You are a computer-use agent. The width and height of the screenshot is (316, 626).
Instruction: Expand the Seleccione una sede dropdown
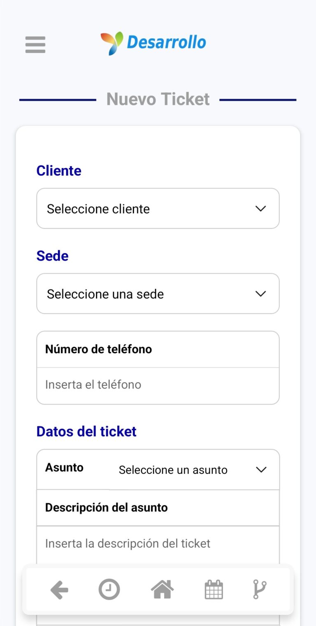tap(158, 294)
